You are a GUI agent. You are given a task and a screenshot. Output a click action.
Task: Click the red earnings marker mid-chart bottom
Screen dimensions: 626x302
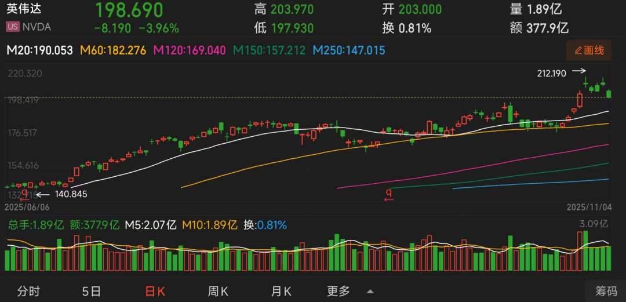(389, 194)
